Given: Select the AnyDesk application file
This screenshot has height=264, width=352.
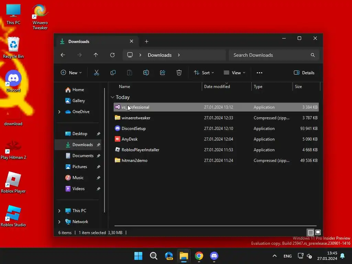Looking at the screenshot, I should 216,139.
